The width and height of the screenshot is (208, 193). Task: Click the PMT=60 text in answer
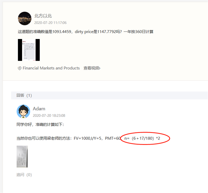click(x=113, y=138)
